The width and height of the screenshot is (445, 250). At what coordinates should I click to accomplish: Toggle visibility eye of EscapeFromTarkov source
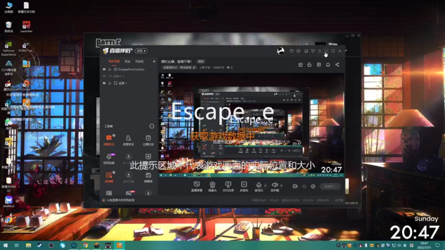click(104, 69)
